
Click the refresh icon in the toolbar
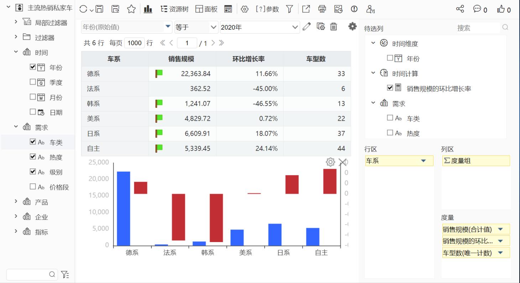[83, 9]
